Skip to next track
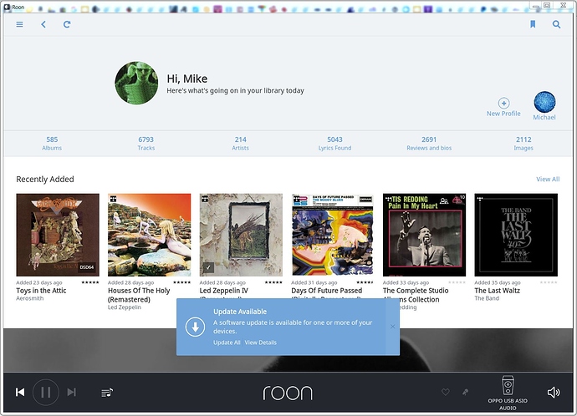Screen dimensions: 577x416 [72, 392]
